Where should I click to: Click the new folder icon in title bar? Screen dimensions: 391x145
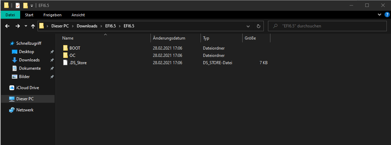(x=25, y=5)
